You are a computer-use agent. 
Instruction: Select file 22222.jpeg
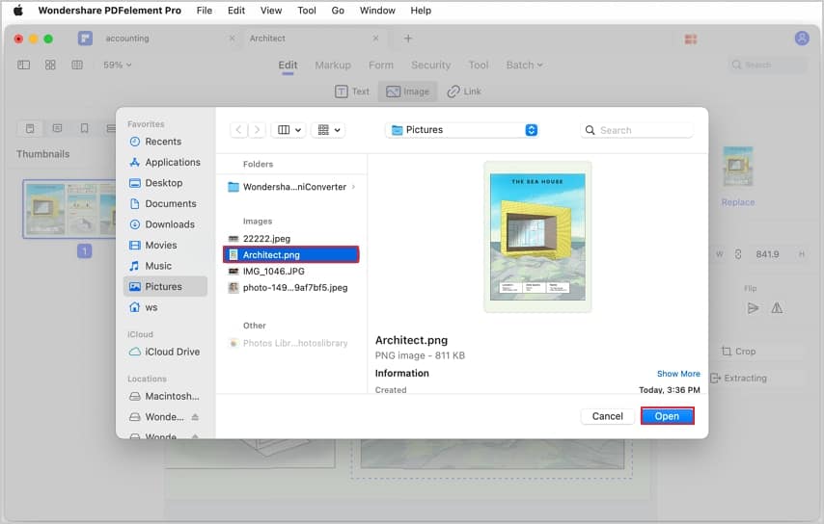(x=291, y=239)
